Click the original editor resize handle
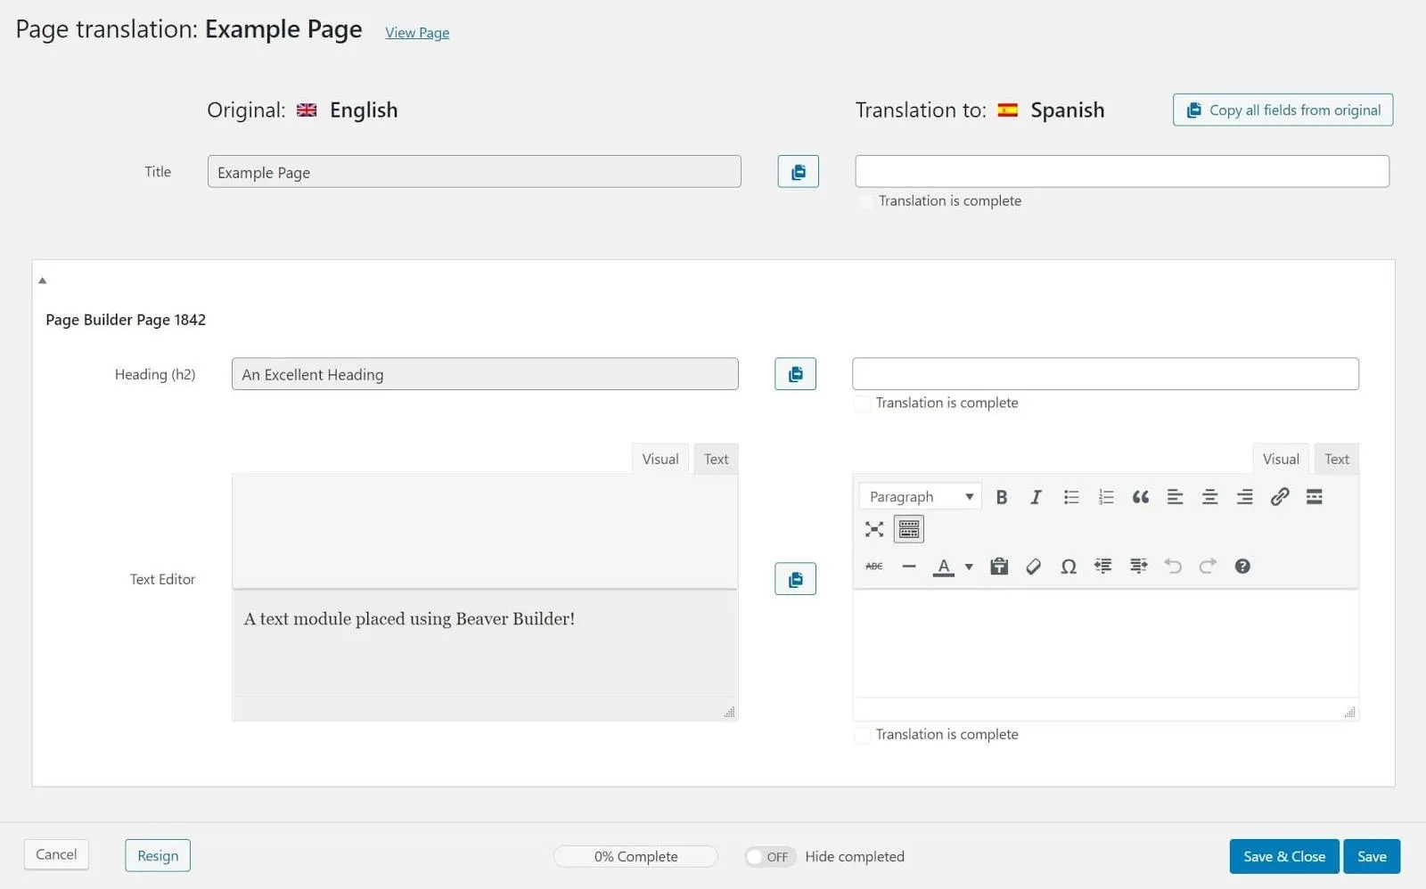The height and width of the screenshot is (889, 1426). 730,712
